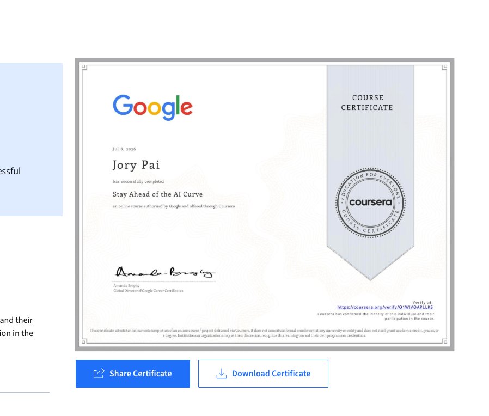Image resolution: width=489 pixels, height=416 pixels.
Task: Click the download tray icon
Action: tap(222, 374)
